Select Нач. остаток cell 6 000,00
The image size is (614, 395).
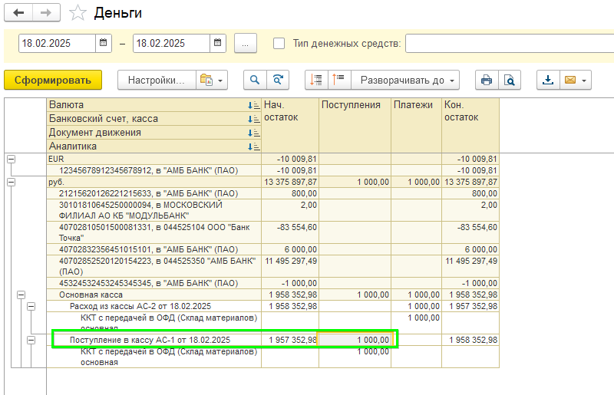(290, 249)
